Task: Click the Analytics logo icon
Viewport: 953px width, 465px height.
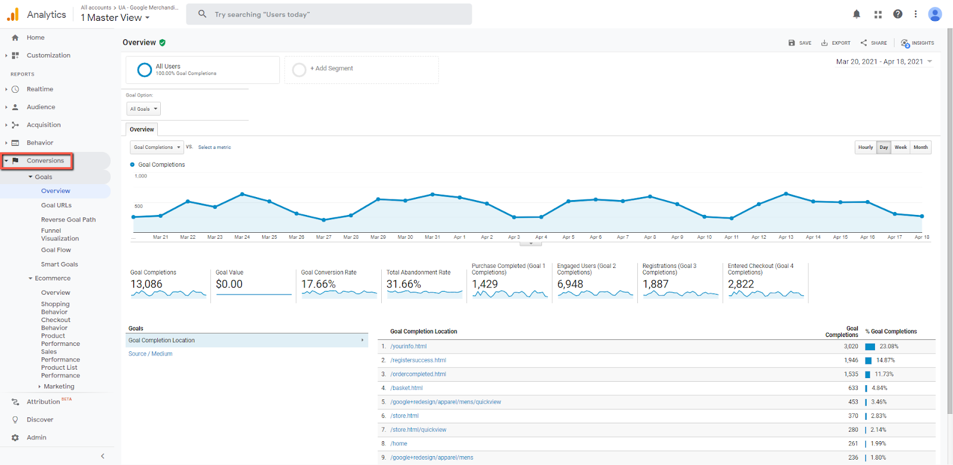Action: click(13, 14)
